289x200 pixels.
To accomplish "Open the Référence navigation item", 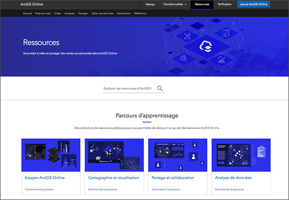I will (140, 13).
